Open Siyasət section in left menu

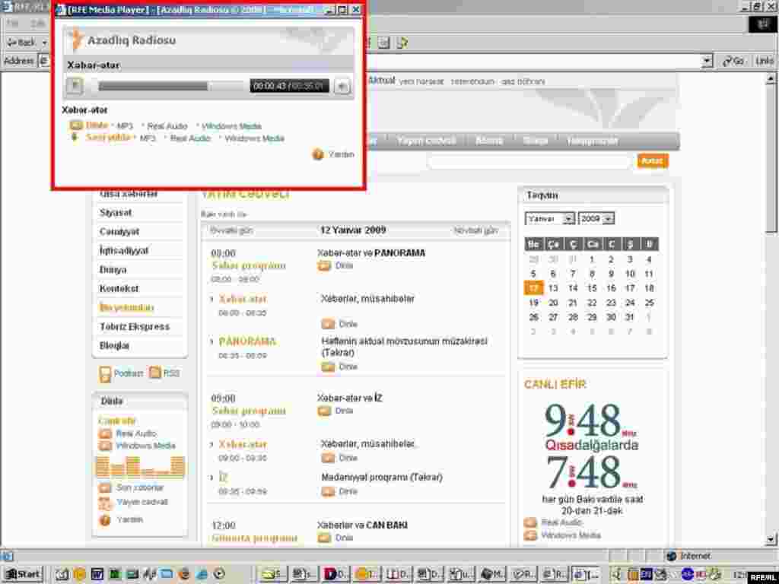pyautogui.click(x=116, y=213)
